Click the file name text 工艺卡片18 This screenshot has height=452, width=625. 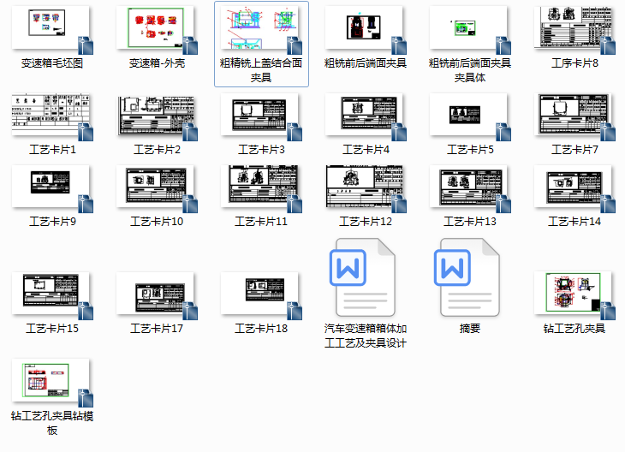click(261, 329)
